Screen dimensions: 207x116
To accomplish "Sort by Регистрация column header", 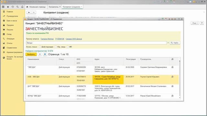I will tap(131, 59).
